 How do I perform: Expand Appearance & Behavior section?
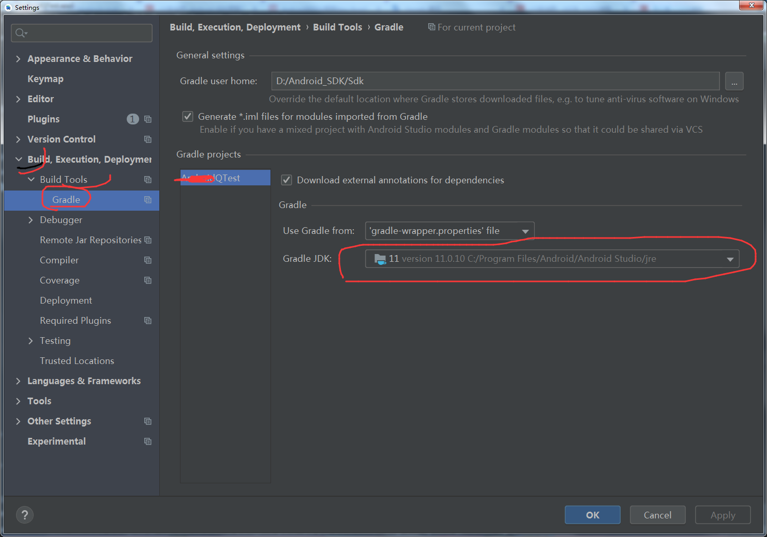pos(18,59)
